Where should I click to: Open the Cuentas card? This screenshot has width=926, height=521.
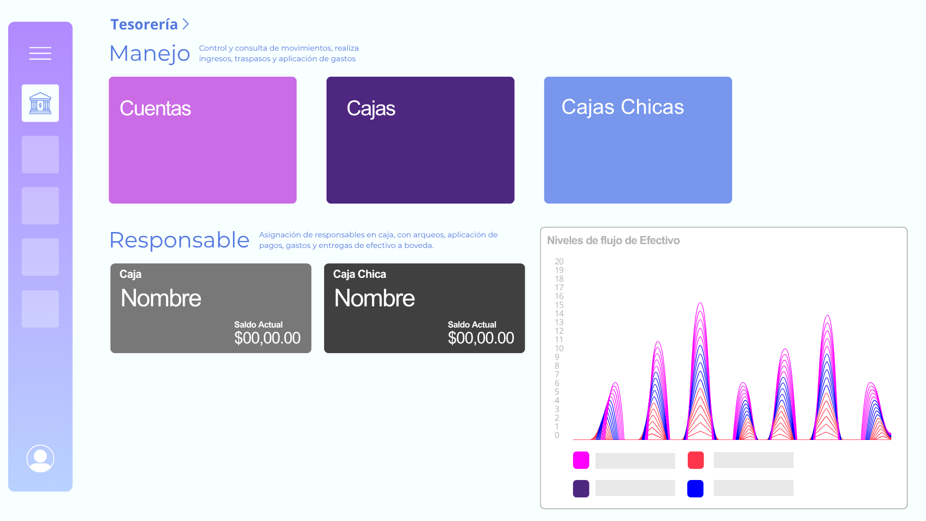point(203,140)
